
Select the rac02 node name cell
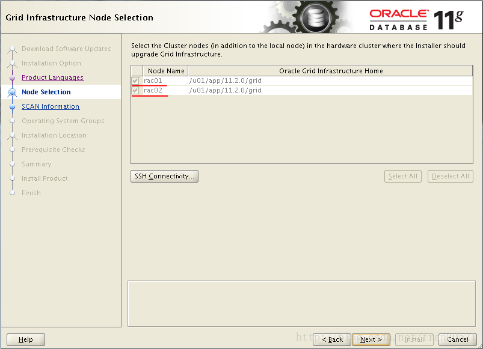click(166, 90)
